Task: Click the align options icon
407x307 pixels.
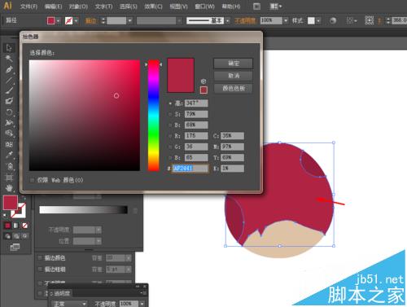Action: [x=352, y=20]
